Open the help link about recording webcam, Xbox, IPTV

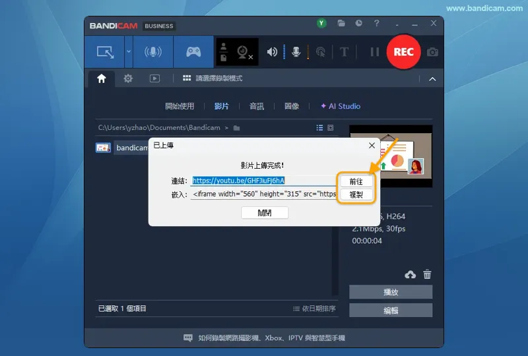(265, 338)
